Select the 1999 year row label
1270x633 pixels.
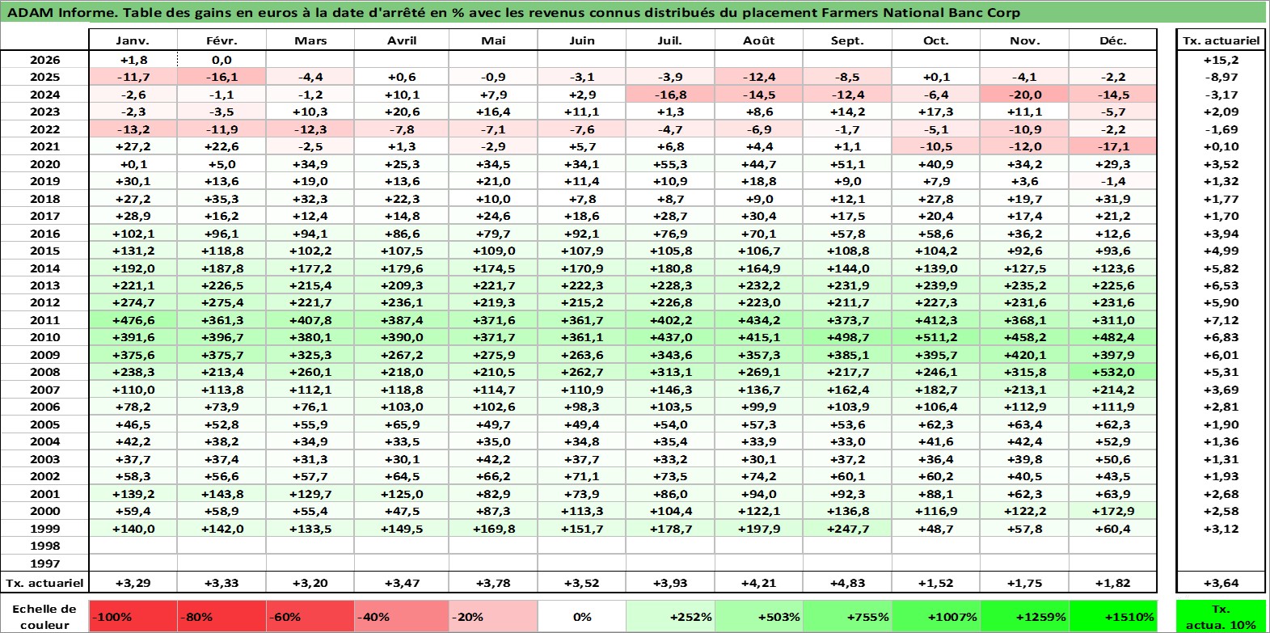tap(44, 529)
